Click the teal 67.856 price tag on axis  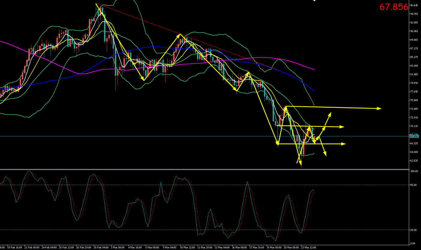point(414,136)
